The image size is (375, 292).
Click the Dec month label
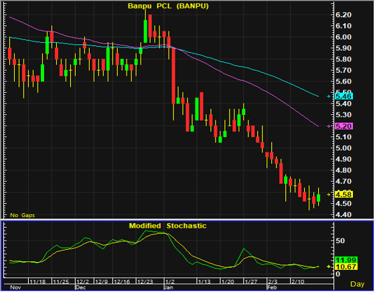80,287
